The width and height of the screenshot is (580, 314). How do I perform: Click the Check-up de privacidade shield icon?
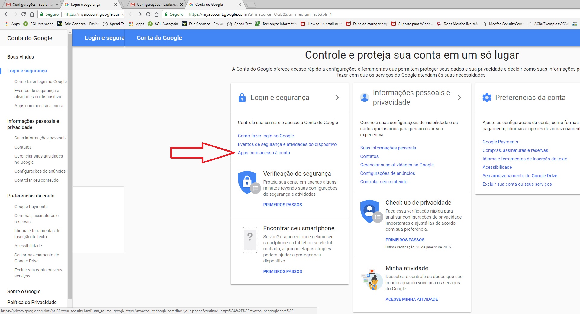pyautogui.click(x=370, y=211)
